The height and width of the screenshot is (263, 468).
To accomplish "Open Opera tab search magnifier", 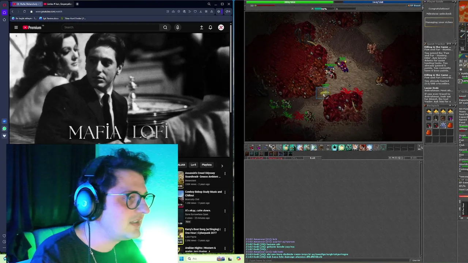I will 209,4.
